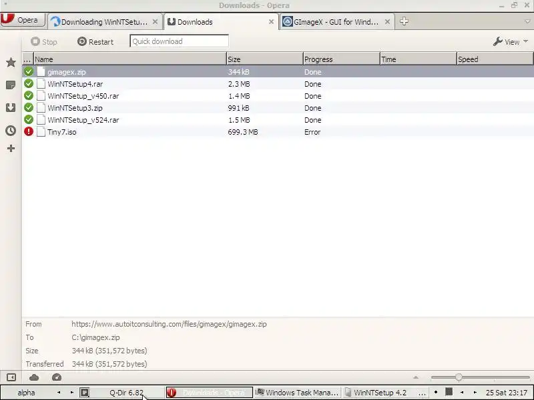
Task: Click the Transferred value 344 kB (351,572 bytes)
Action: coord(109,364)
